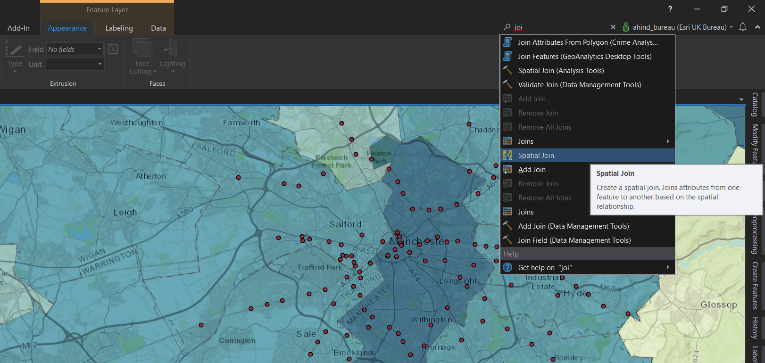Open Validate Join (Data Management Tools)
765x363 pixels.
pyautogui.click(x=587, y=85)
